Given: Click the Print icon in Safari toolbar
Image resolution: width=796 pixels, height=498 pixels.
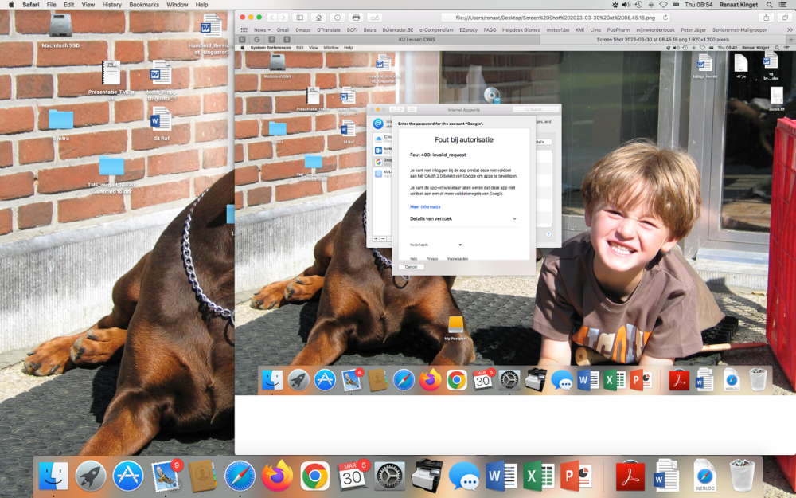Looking at the screenshot, I should 356,17.
